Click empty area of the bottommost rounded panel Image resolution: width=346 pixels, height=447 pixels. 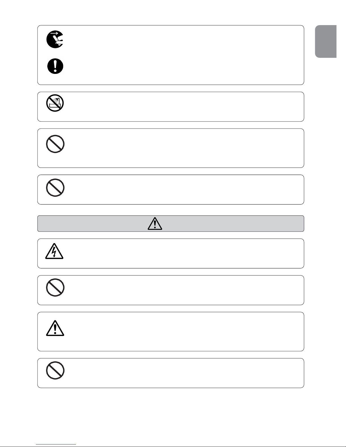coord(184,373)
